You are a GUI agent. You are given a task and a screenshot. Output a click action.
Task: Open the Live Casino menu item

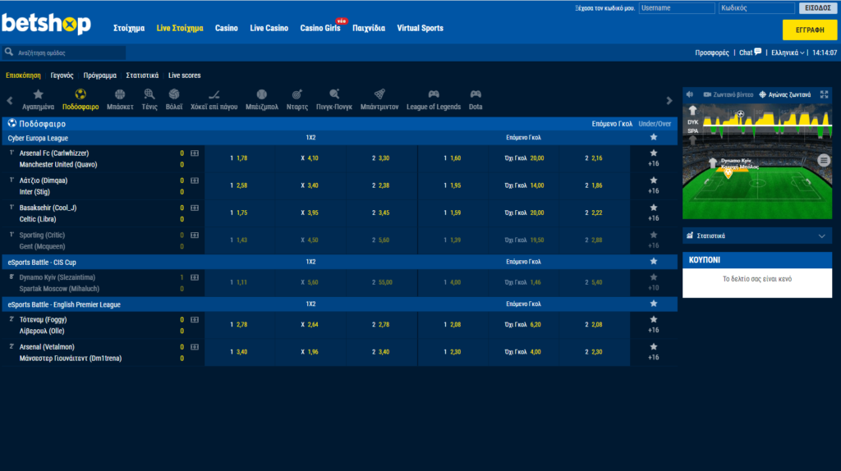pyautogui.click(x=269, y=29)
